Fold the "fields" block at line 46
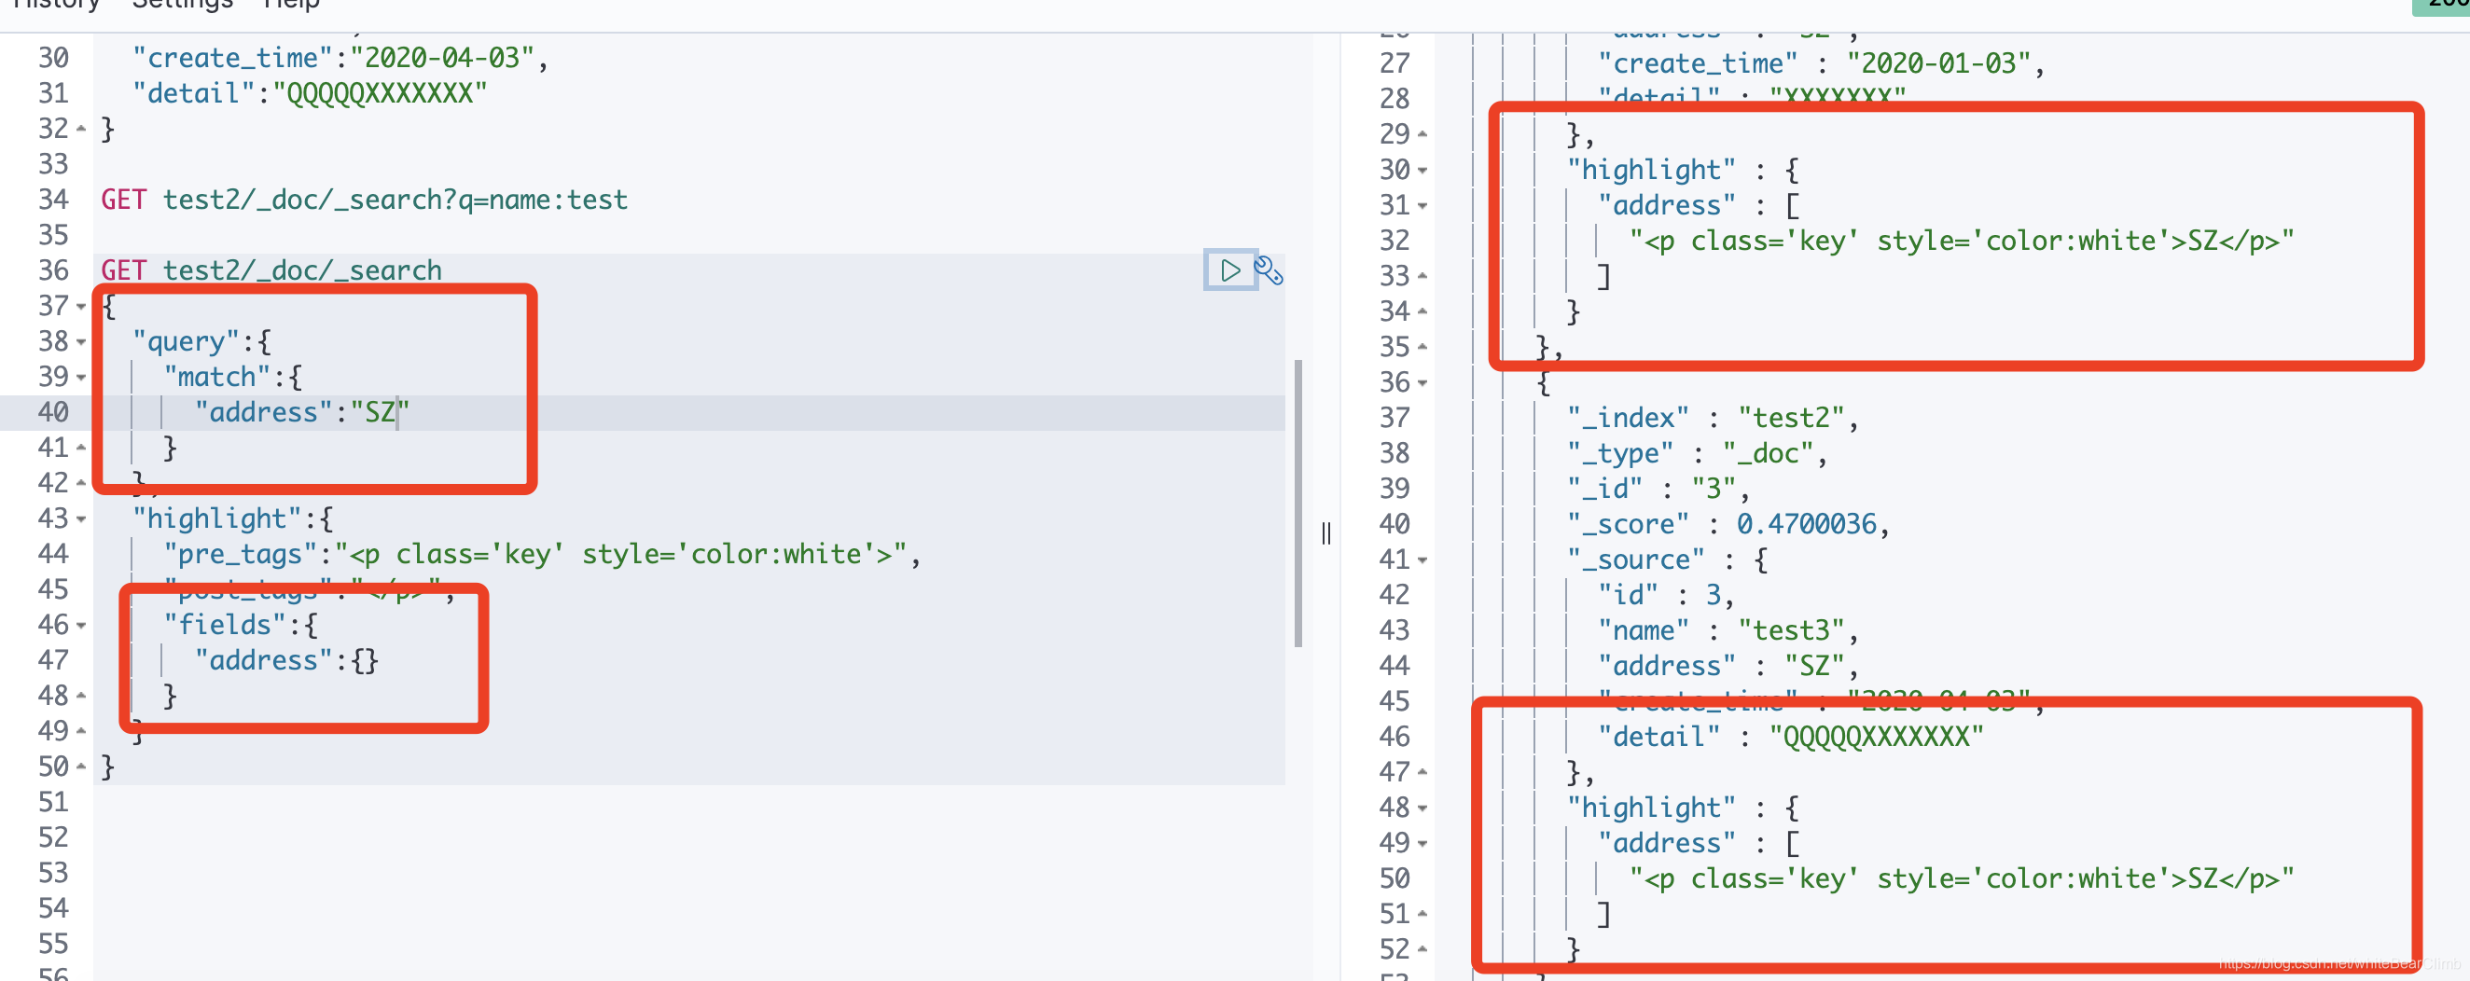Screen dimensions: 2470x981 81,627
